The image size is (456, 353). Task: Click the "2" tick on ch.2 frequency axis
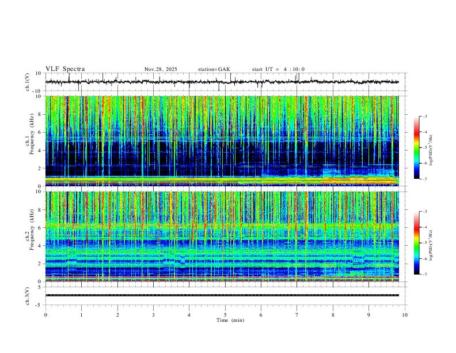pos(40,264)
